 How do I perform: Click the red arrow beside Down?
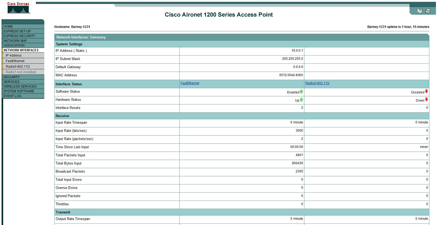coord(426,100)
